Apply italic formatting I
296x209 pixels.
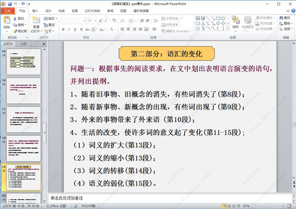69,29
